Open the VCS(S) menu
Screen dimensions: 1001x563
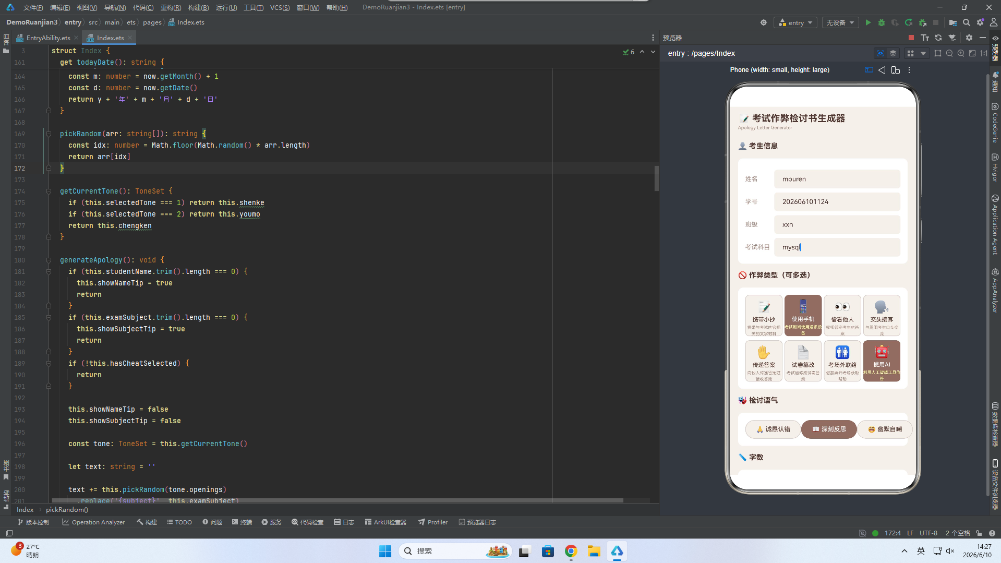point(280,7)
